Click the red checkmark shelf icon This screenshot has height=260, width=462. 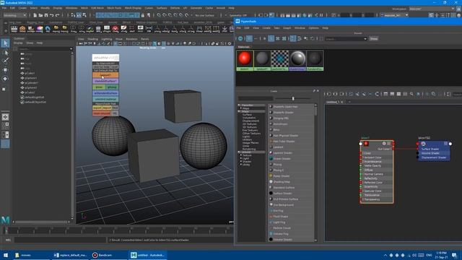(x=115, y=29)
